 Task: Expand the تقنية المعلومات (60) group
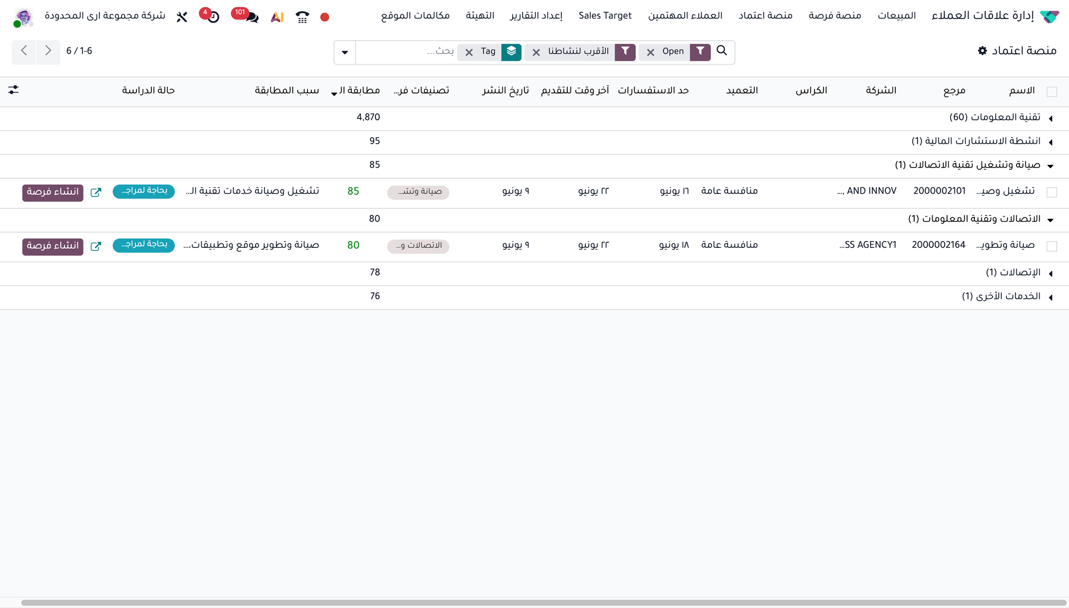click(994, 117)
